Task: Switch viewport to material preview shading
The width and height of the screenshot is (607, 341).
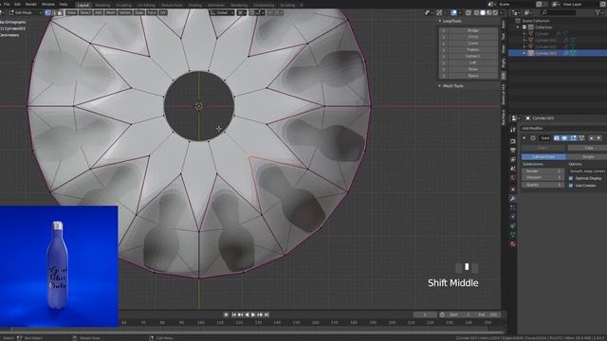Action: [x=489, y=12]
